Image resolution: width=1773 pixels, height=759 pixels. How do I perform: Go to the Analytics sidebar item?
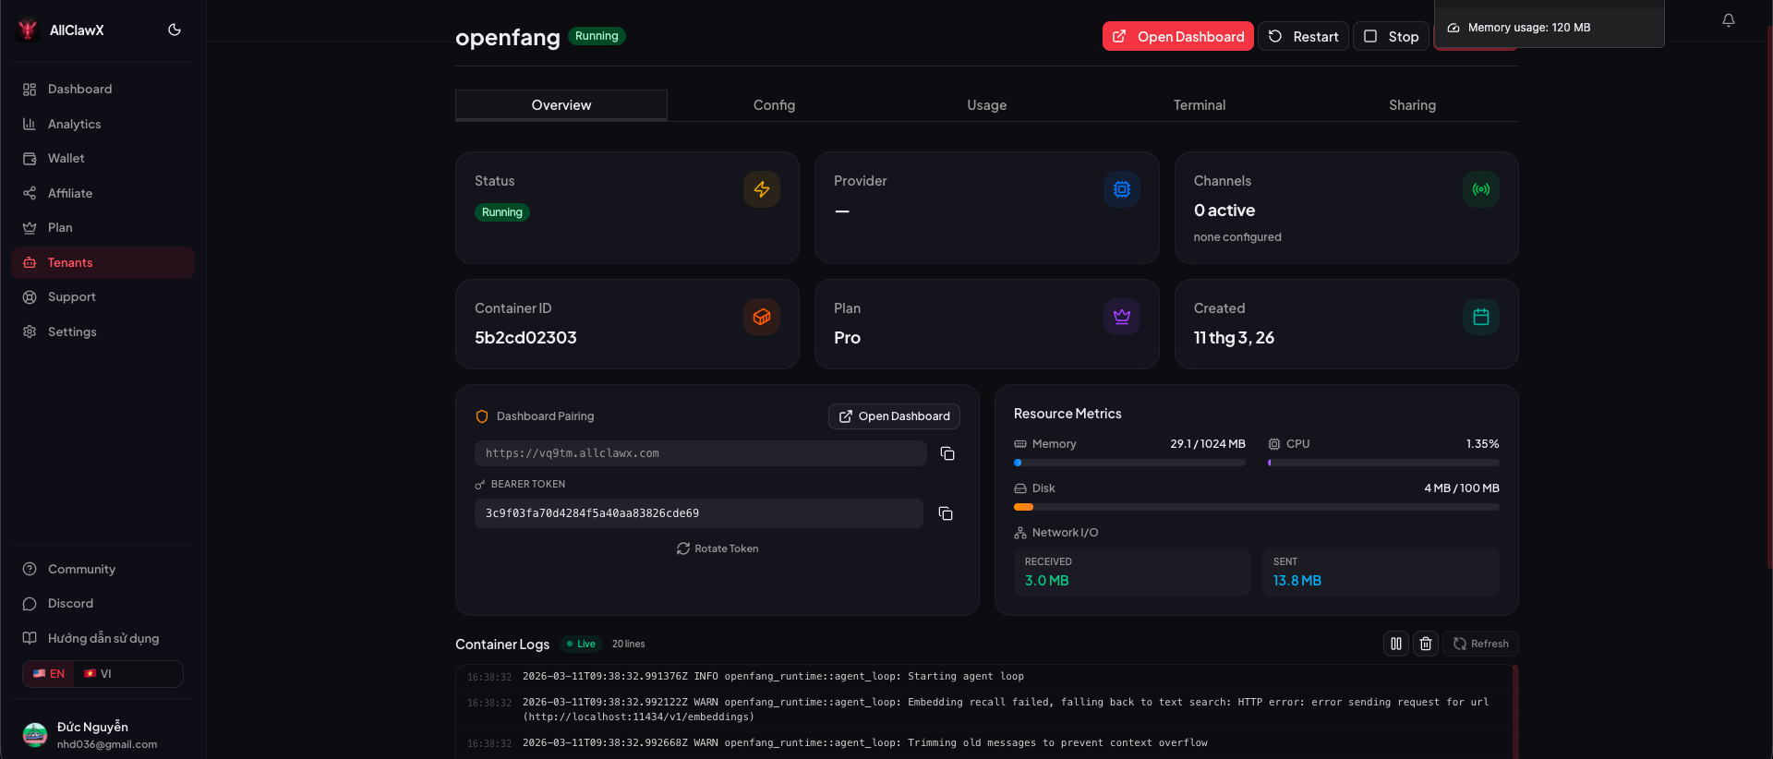pos(103,124)
